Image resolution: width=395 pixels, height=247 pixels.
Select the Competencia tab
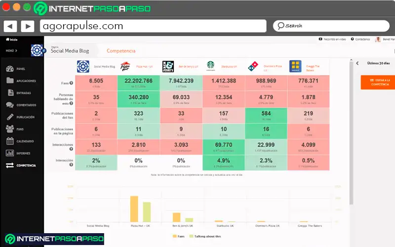[121, 51]
